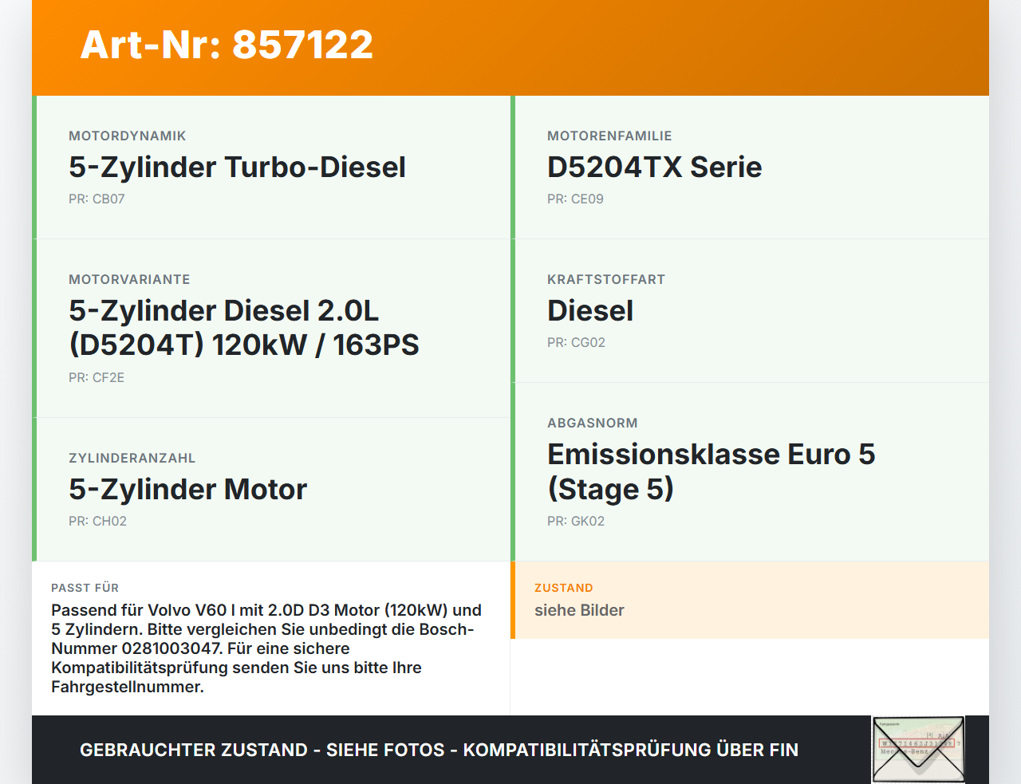Click the Kraftstoffart Diesel value

coord(590,311)
